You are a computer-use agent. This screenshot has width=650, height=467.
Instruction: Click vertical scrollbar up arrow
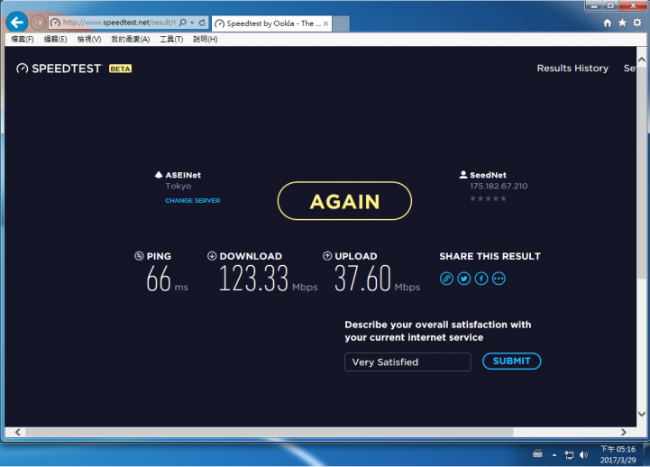(x=641, y=60)
